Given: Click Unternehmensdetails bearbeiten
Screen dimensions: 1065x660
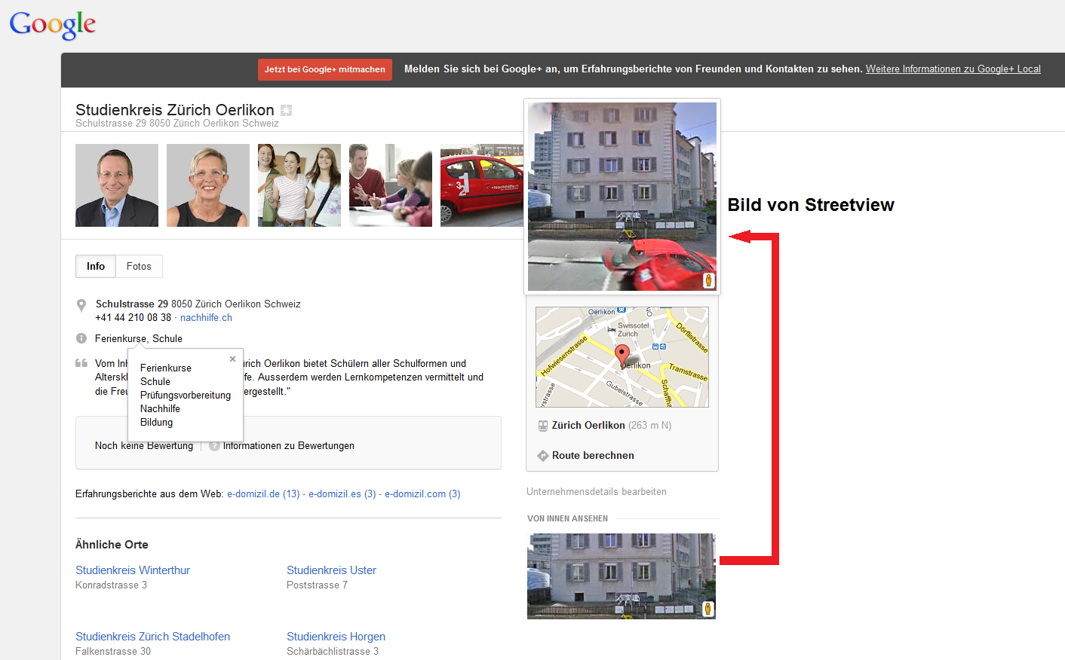Looking at the screenshot, I should 597,492.
